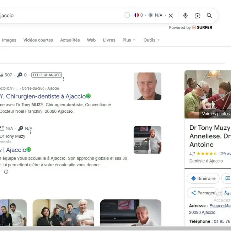Switch to the Images tab
Viewport: 231px width, 231px height.
[x=9, y=40]
